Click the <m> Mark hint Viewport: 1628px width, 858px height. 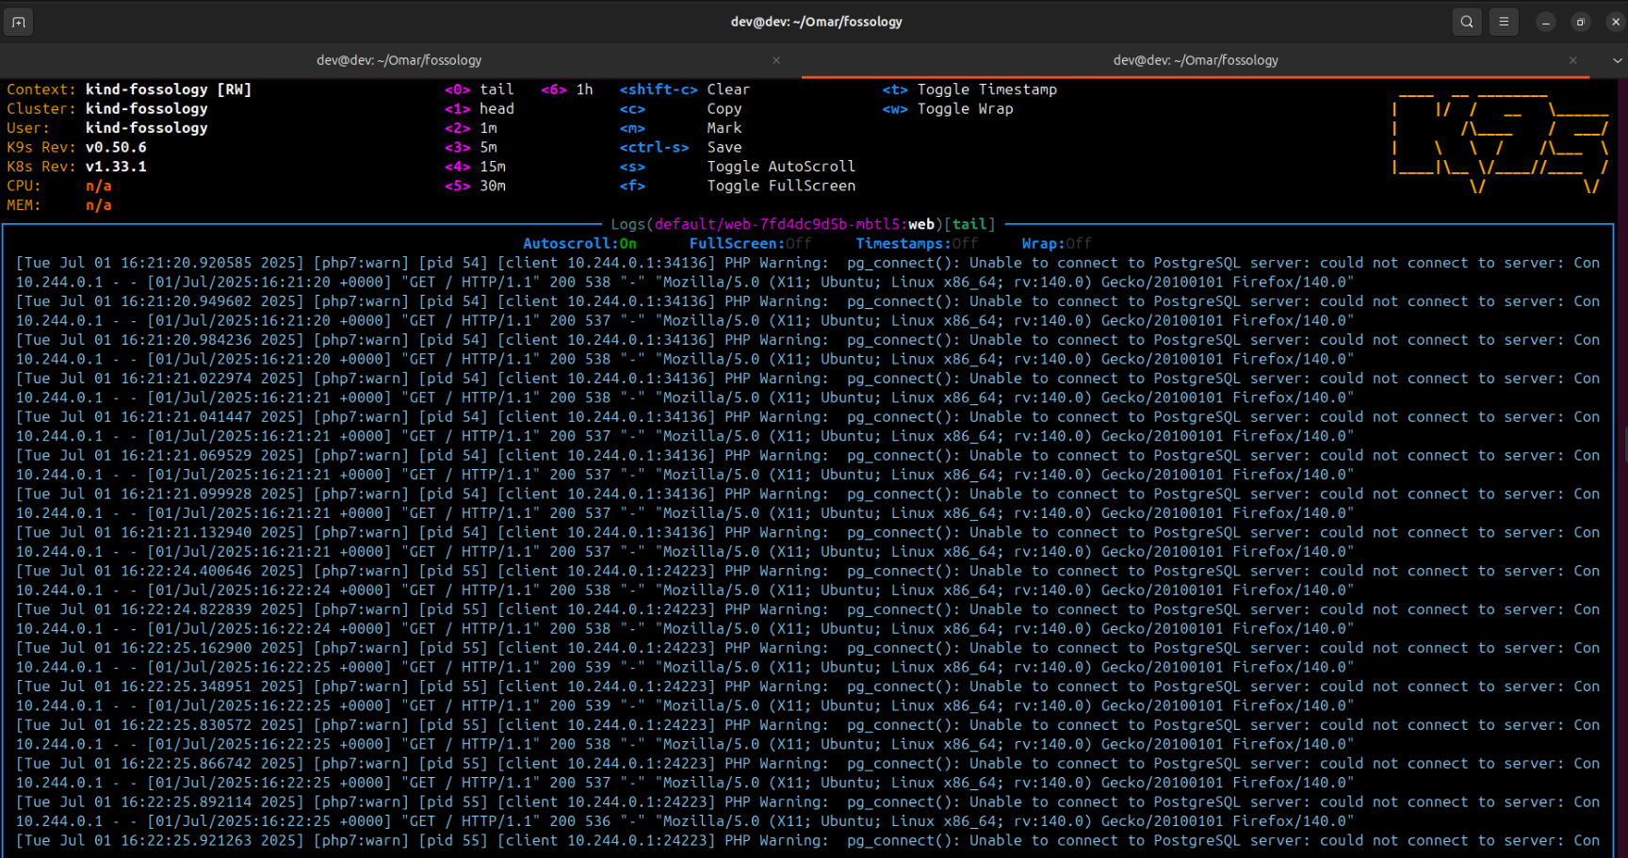(680, 128)
